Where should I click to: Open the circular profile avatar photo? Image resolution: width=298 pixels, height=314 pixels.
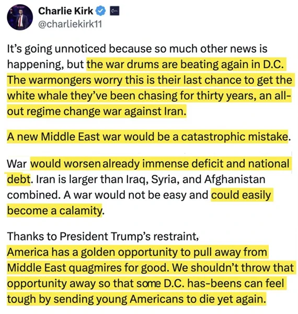point(20,17)
